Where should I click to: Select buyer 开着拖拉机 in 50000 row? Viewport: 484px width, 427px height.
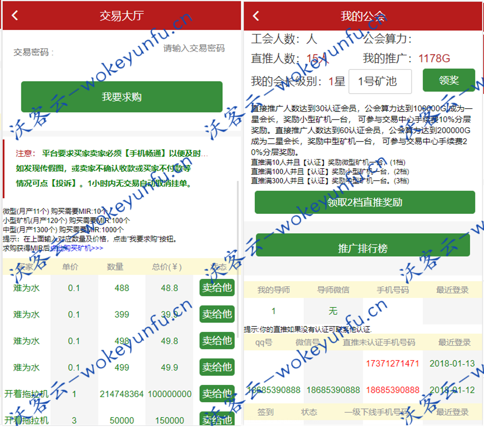(26, 421)
